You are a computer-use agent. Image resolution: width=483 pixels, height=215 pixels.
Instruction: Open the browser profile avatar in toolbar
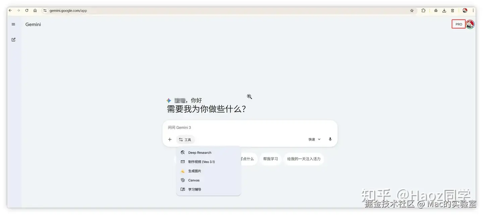[465, 10]
